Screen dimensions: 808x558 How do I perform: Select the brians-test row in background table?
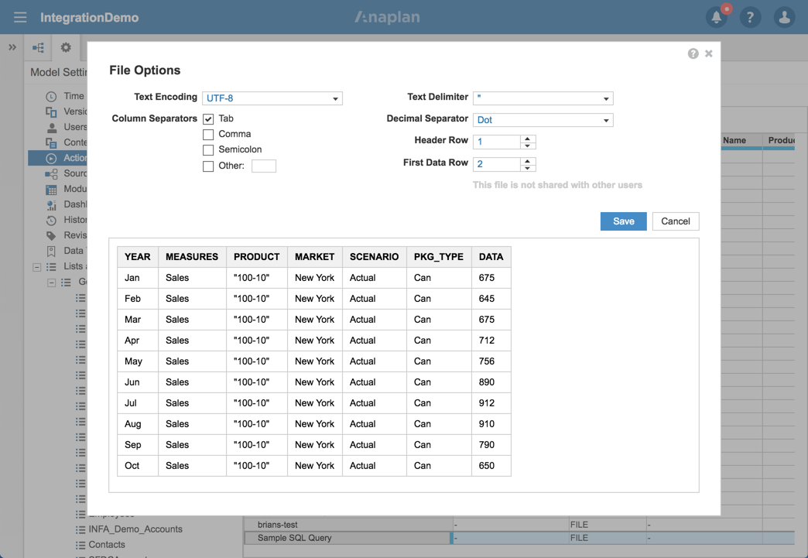(x=348, y=525)
